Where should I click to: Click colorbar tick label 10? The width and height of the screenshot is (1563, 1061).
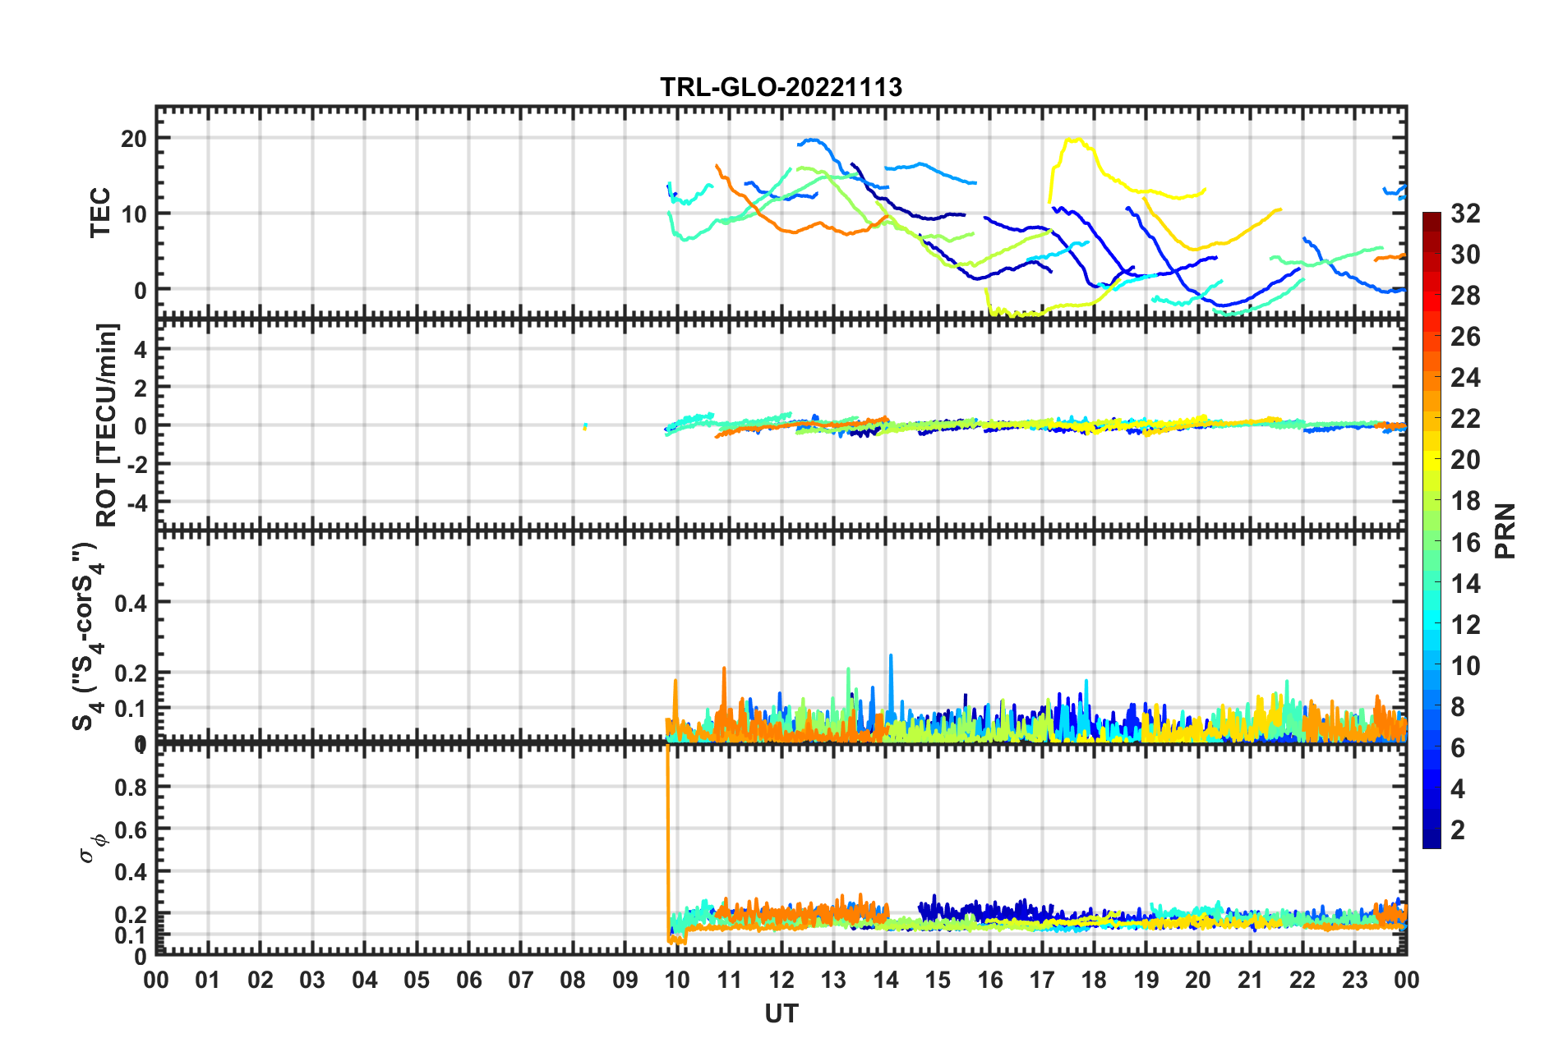(1465, 665)
